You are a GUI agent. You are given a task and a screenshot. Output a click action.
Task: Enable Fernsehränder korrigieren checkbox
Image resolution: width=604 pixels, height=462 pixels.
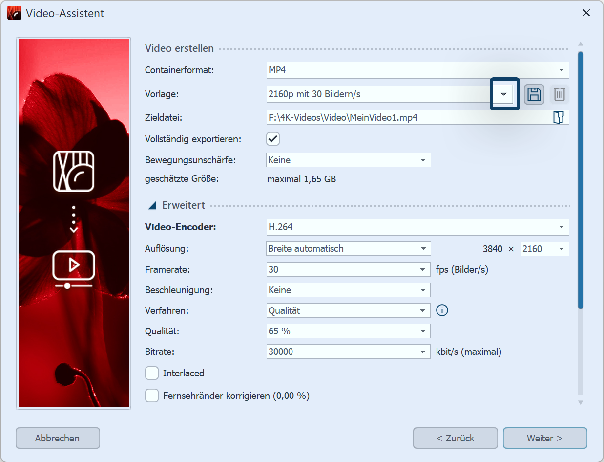[x=152, y=396]
